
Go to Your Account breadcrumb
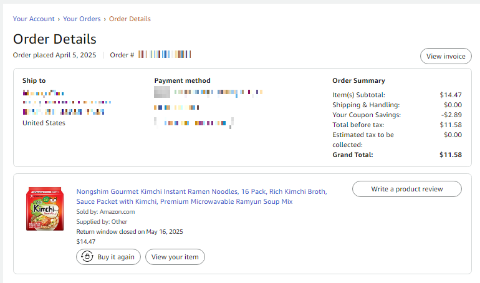34,19
